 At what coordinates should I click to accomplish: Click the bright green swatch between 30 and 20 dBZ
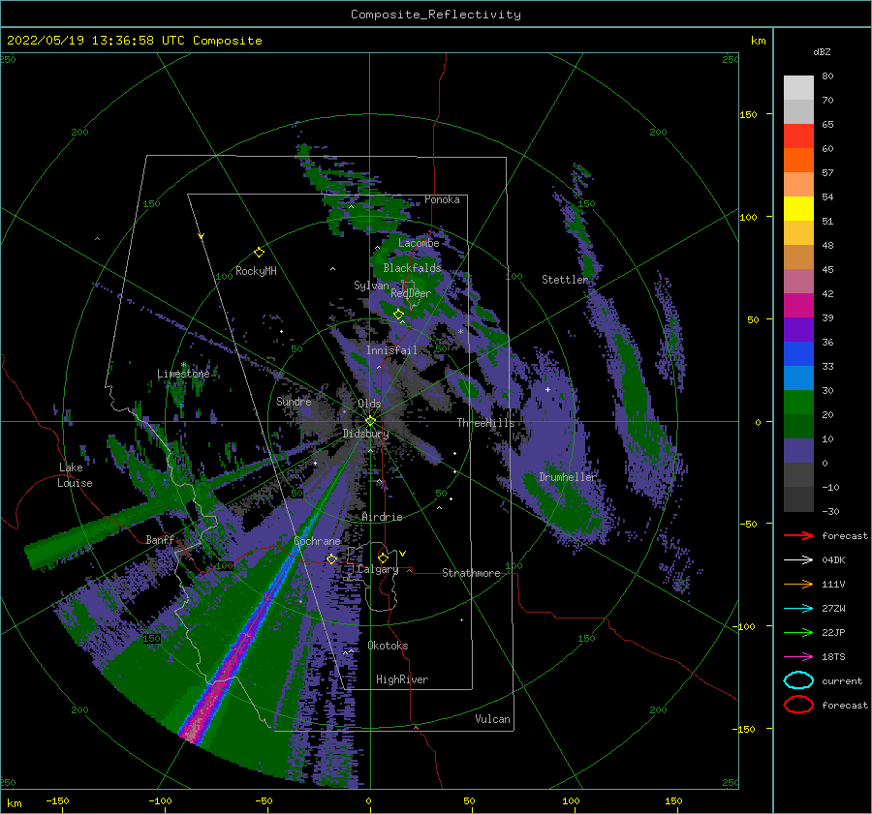point(798,403)
